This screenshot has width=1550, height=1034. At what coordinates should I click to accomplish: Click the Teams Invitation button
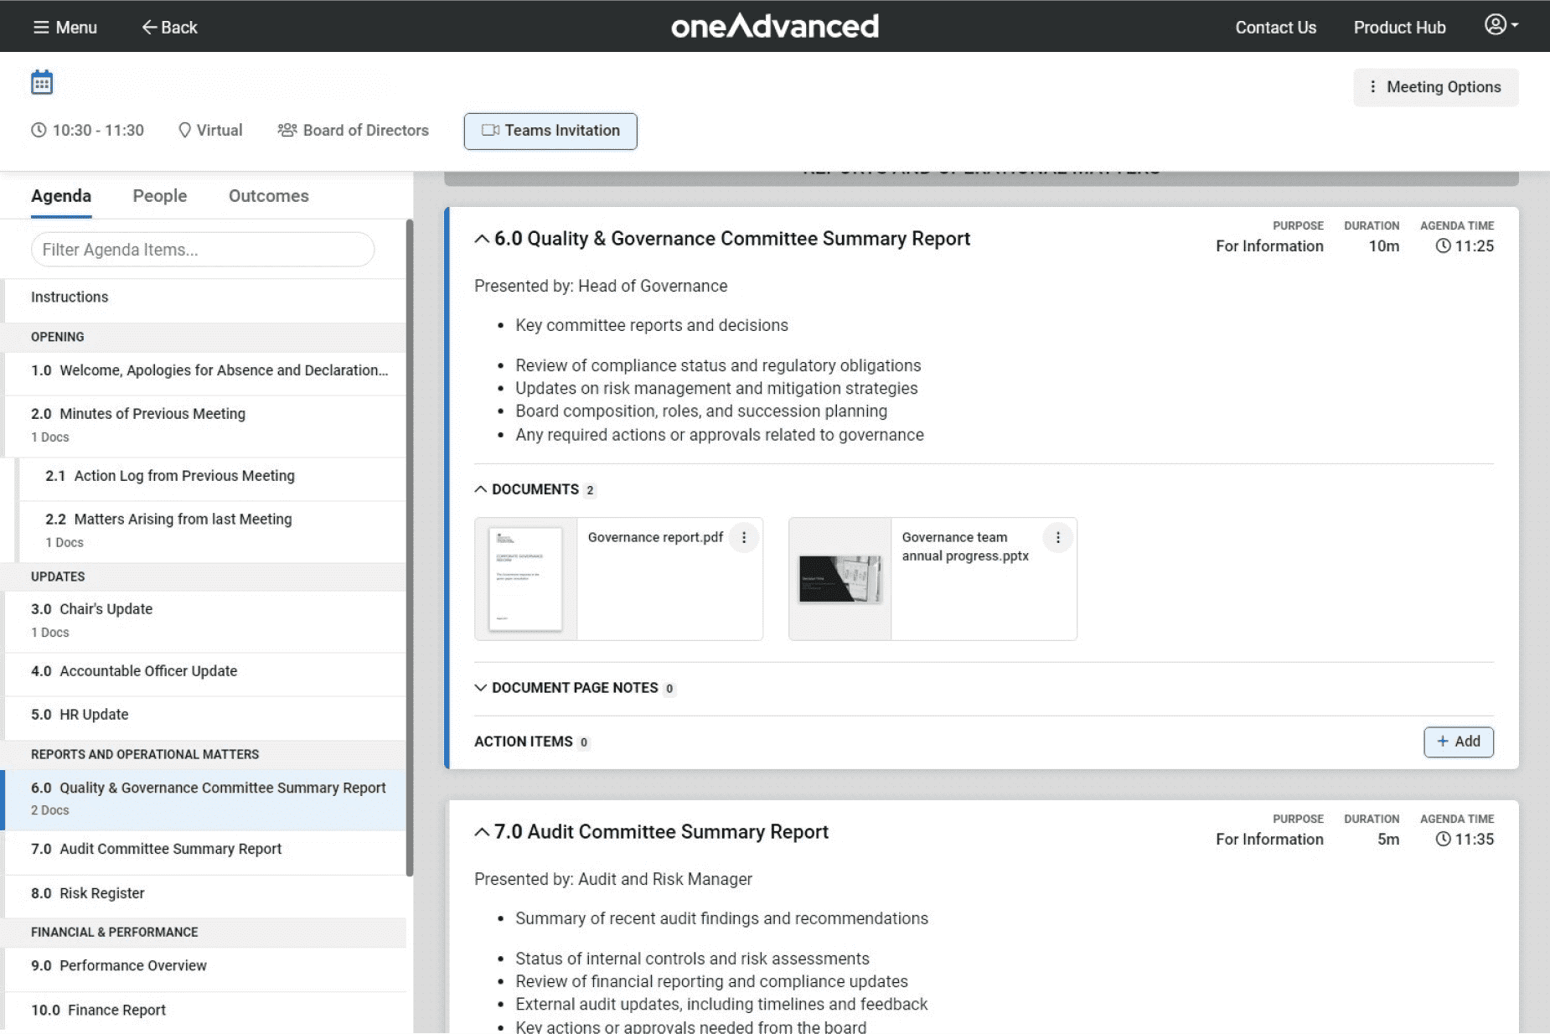point(550,131)
